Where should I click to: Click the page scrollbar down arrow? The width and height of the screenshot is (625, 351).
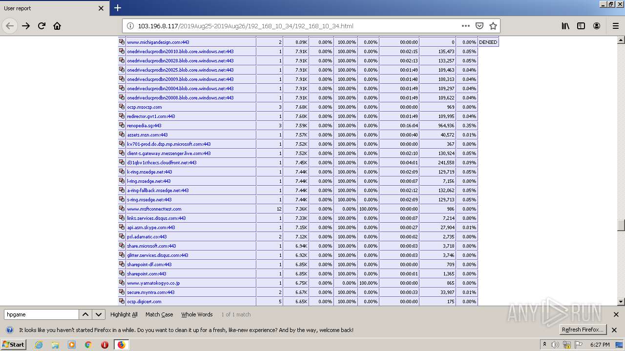click(x=621, y=302)
